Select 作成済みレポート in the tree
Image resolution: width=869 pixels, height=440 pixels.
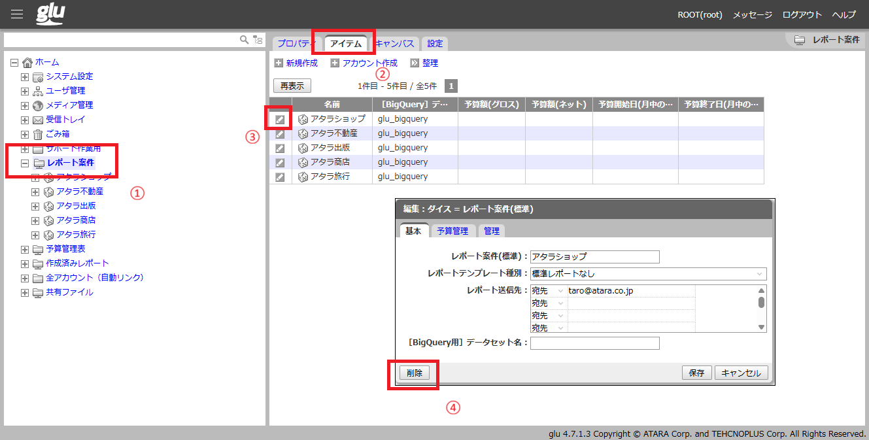click(x=77, y=263)
